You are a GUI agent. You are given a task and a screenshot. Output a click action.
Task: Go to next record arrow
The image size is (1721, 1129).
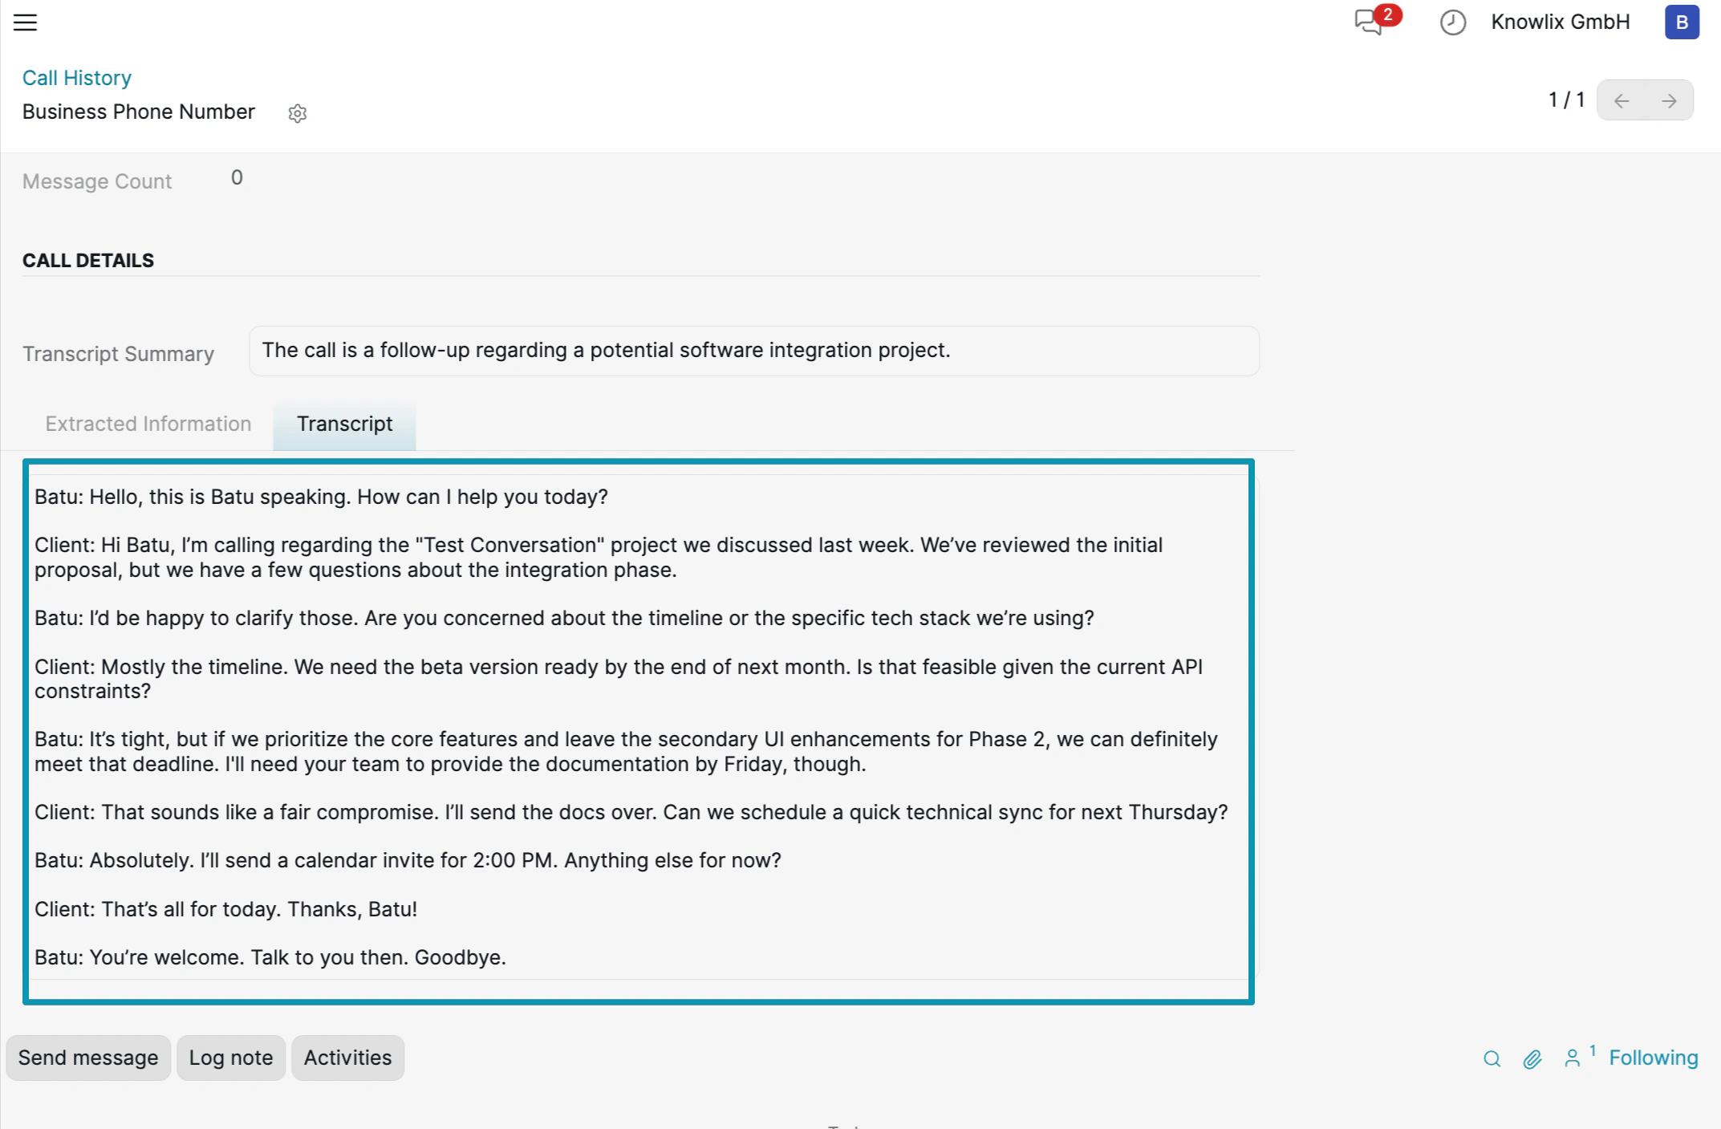[1669, 100]
